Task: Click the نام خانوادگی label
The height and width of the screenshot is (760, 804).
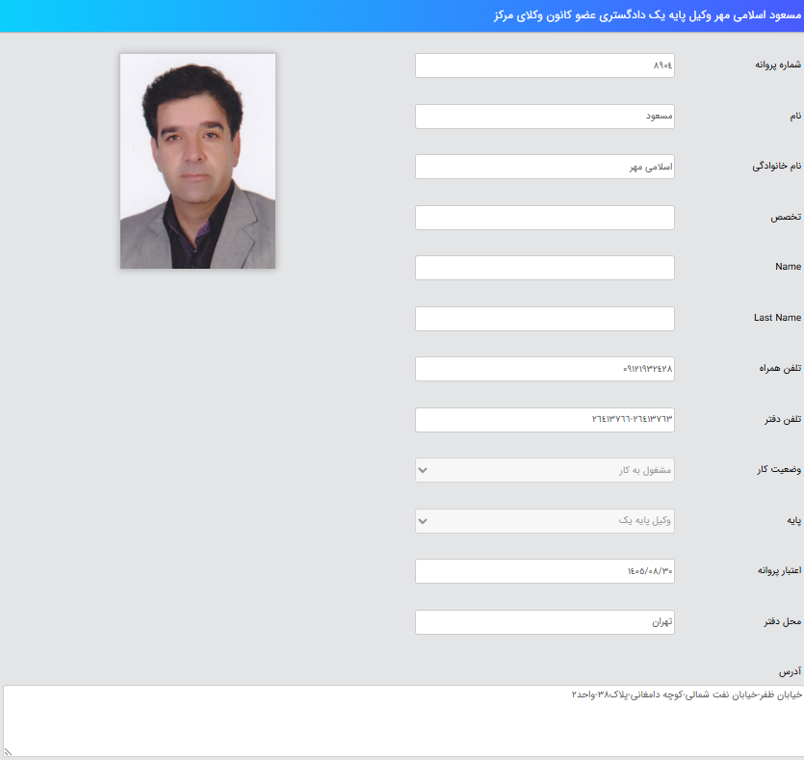Action: (777, 166)
